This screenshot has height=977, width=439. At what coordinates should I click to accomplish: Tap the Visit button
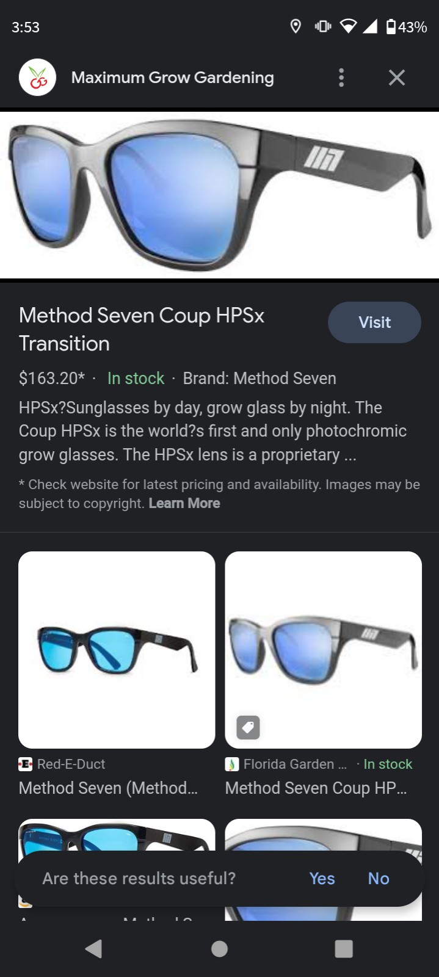point(374,322)
